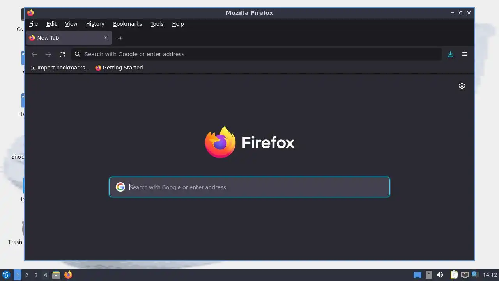Viewport: 499px width, 281px height.
Task: Open the volume control in tray
Action: pyautogui.click(x=440, y=275)
